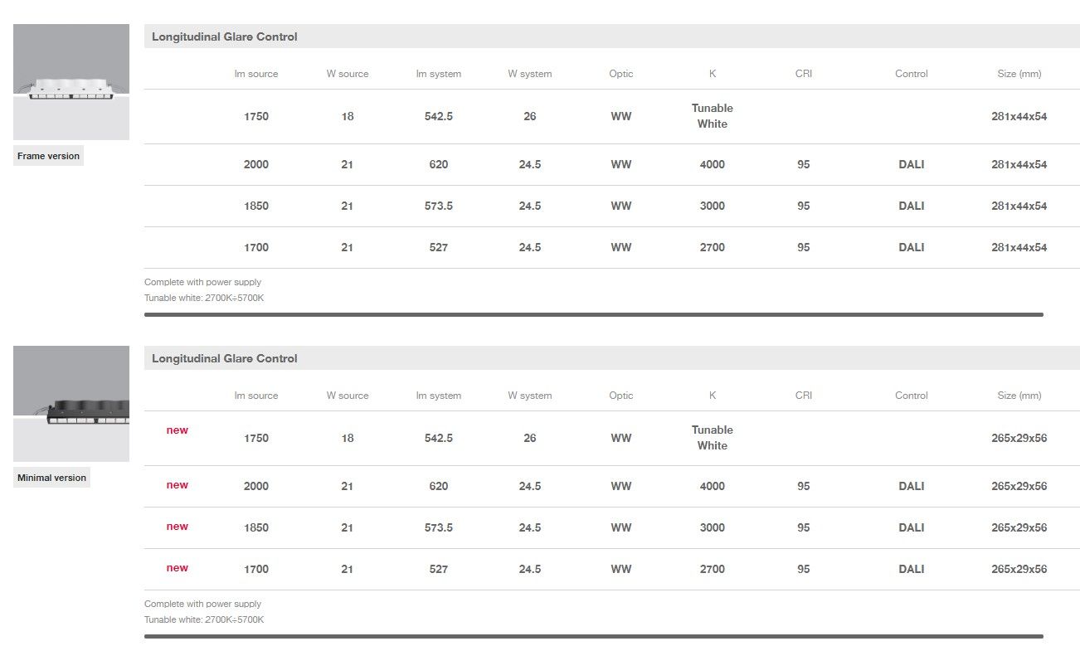Click 'new' badge beside Minimal 2000 lm row
This screenshot has width=1080, height=646.
[177, 485]
